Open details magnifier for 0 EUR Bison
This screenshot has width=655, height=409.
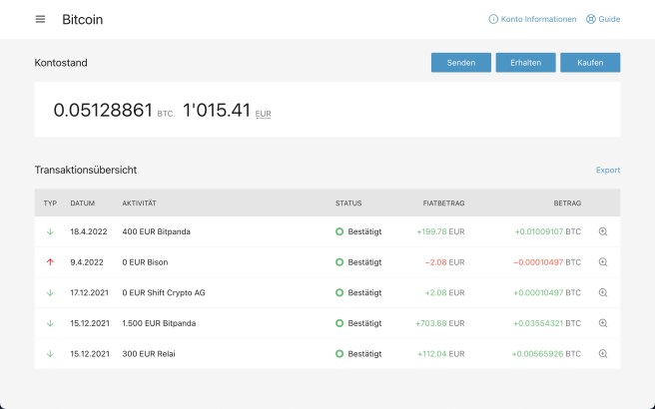coord(603,262)
